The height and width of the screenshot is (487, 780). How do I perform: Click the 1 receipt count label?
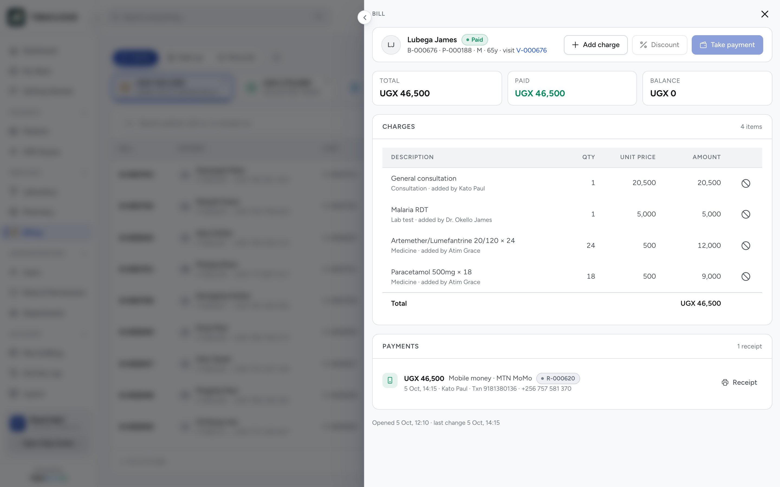[x=749, y=346]
